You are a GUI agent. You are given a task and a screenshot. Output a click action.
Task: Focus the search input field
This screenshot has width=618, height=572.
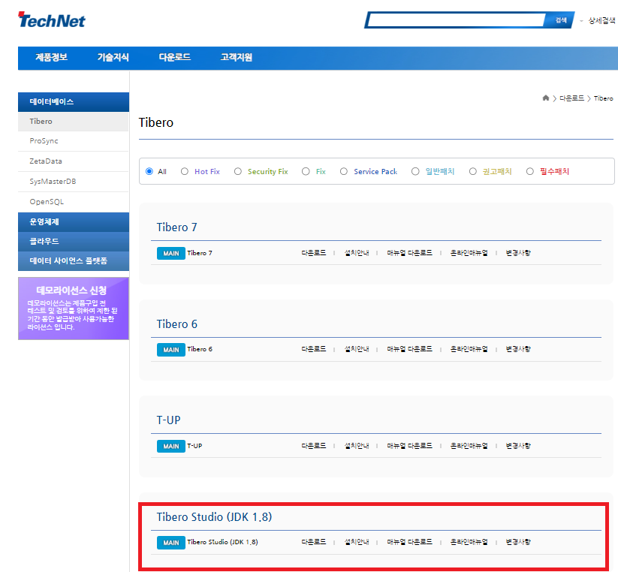[457, 20]
